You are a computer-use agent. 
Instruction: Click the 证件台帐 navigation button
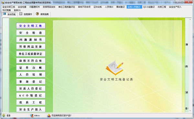coord(31,68)
